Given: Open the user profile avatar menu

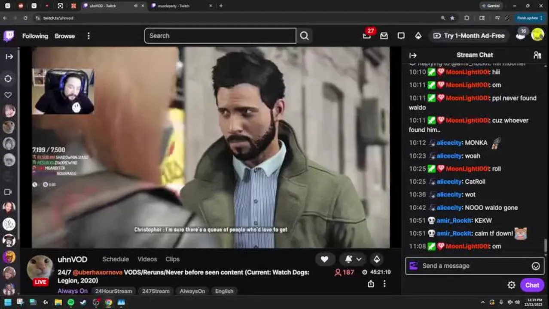Looking at the screenshot, I should (x=537, y=35).
